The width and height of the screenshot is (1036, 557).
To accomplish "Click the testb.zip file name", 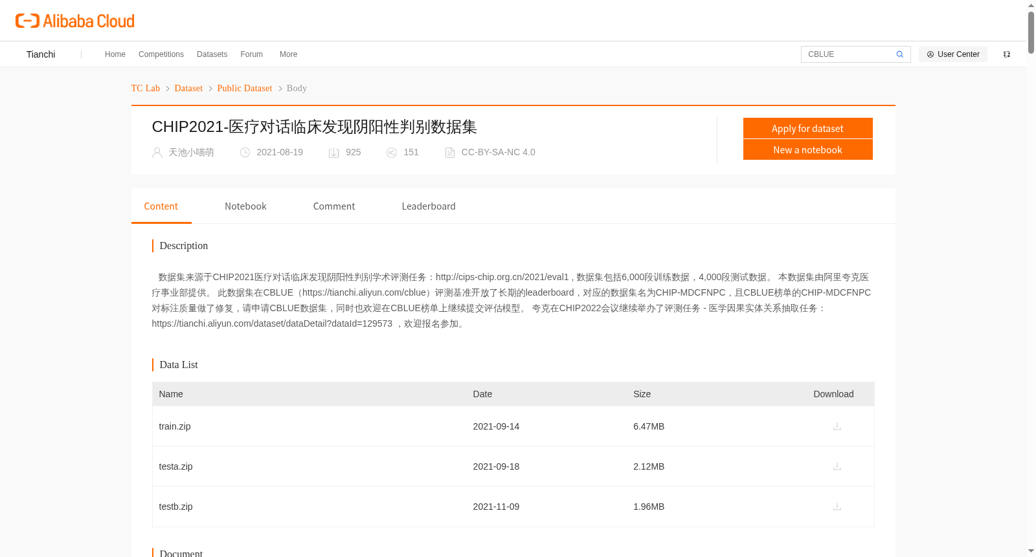I will [176, 507].
